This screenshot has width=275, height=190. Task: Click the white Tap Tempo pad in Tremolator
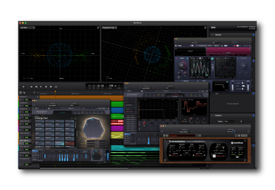[214, 156]
